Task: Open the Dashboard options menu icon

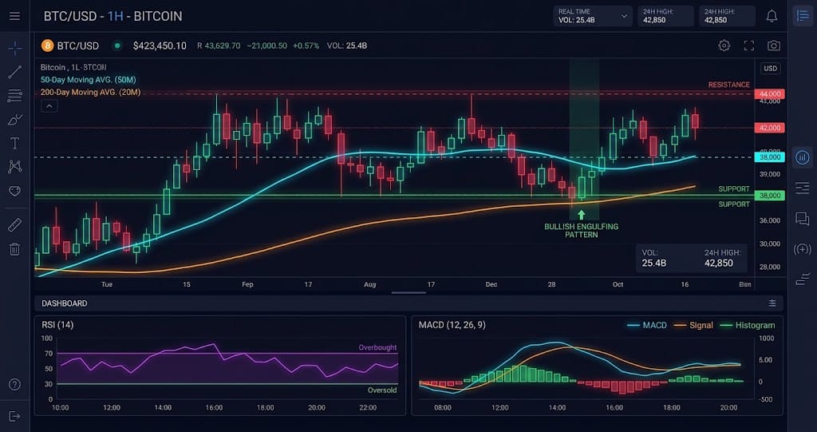Action: (772, 303)
